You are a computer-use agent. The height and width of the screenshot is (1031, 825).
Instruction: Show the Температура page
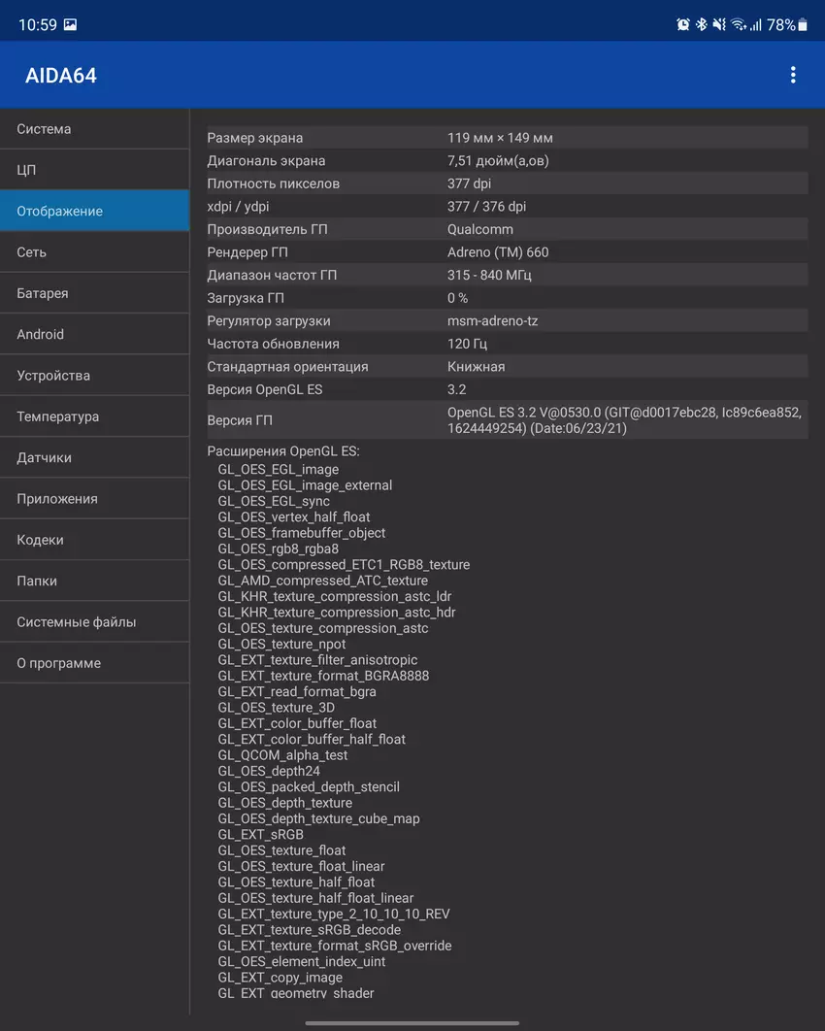[x=94, y=416]
